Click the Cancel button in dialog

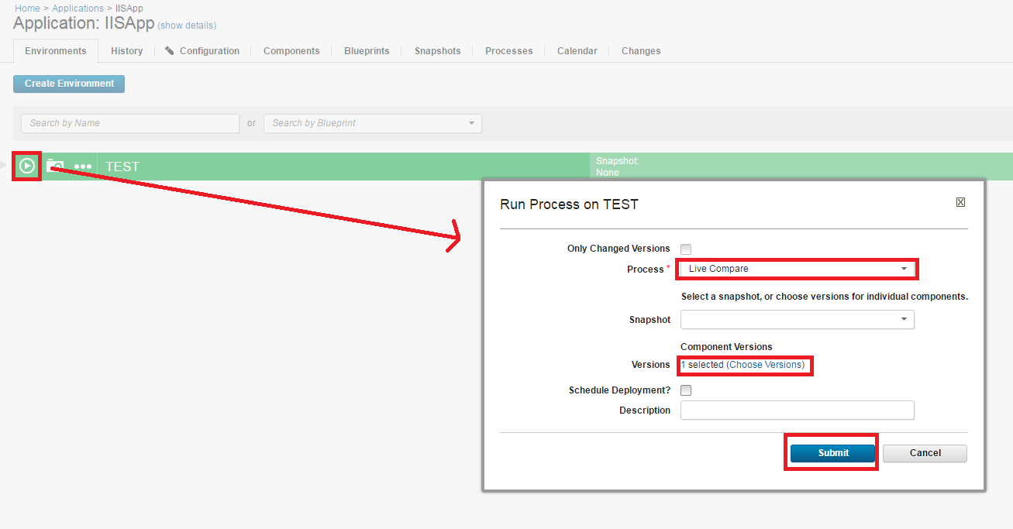925,453
